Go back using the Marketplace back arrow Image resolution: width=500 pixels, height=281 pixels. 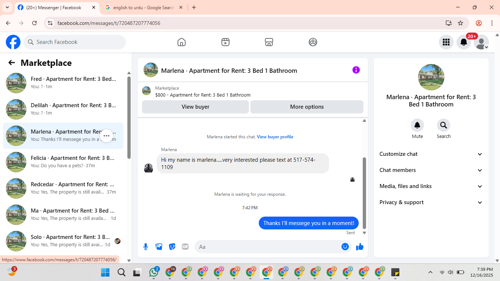(x=12, y=63)
